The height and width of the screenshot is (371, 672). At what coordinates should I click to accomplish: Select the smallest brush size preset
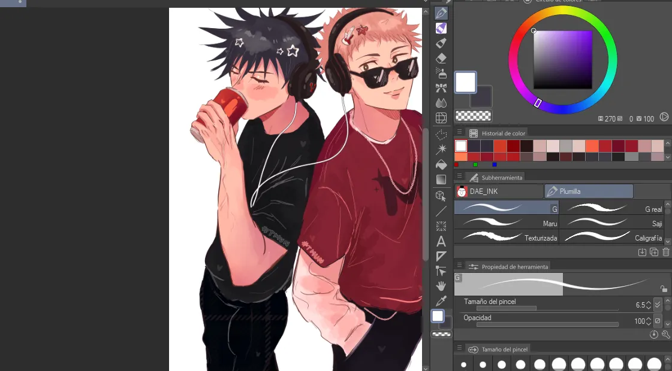(464, 364)
